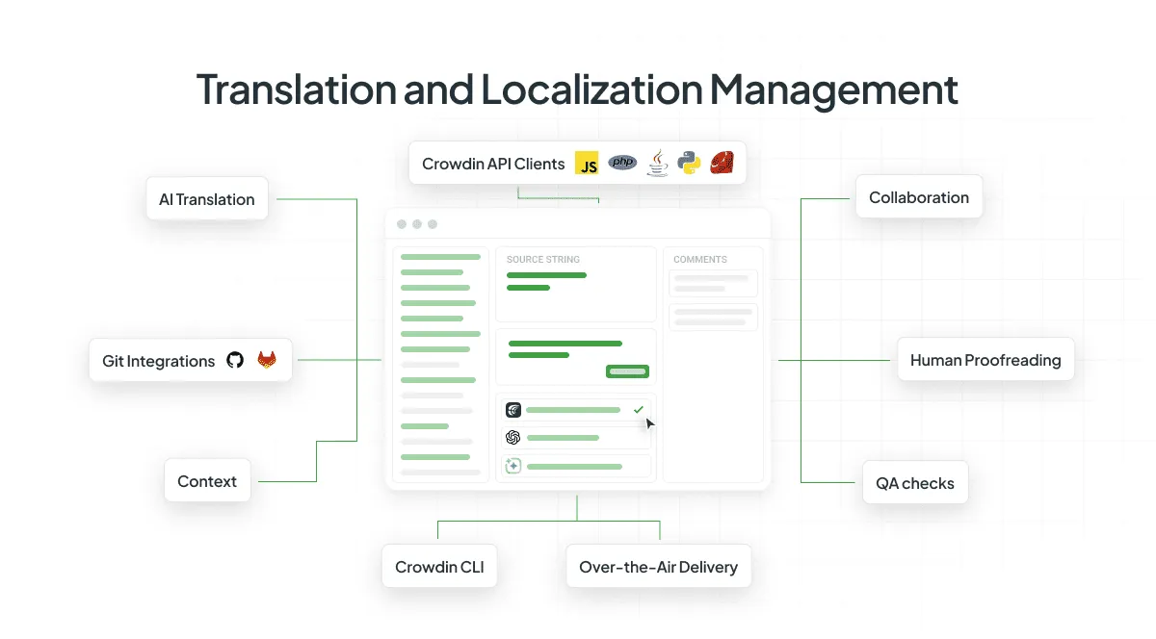Viewport: 1156px width, 639px height.
Task: Toggle the green checkmark on the top suggestion
Action: [638, 409]
